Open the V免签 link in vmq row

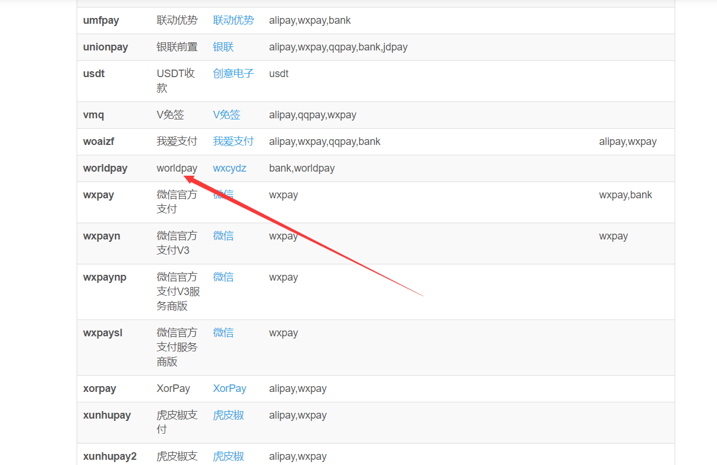(226, 115)
